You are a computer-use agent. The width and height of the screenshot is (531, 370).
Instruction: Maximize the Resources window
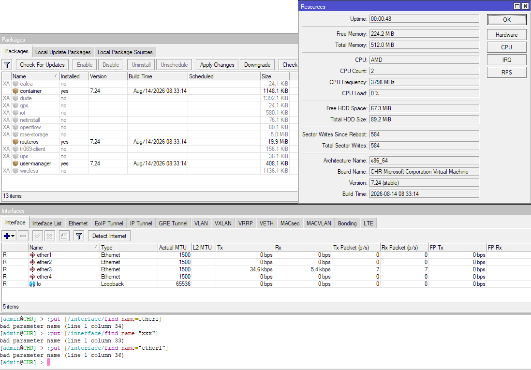[x=517, y=6]
